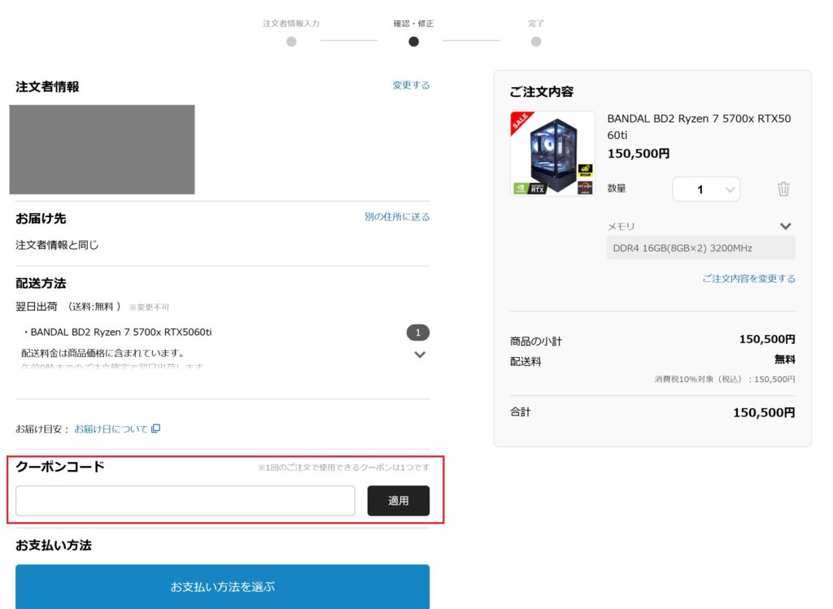Image resolution: width=833 pixels, height=609 pixels.
Task: Click 商品の小計 amount 150,500円
Action: (767, 339)
